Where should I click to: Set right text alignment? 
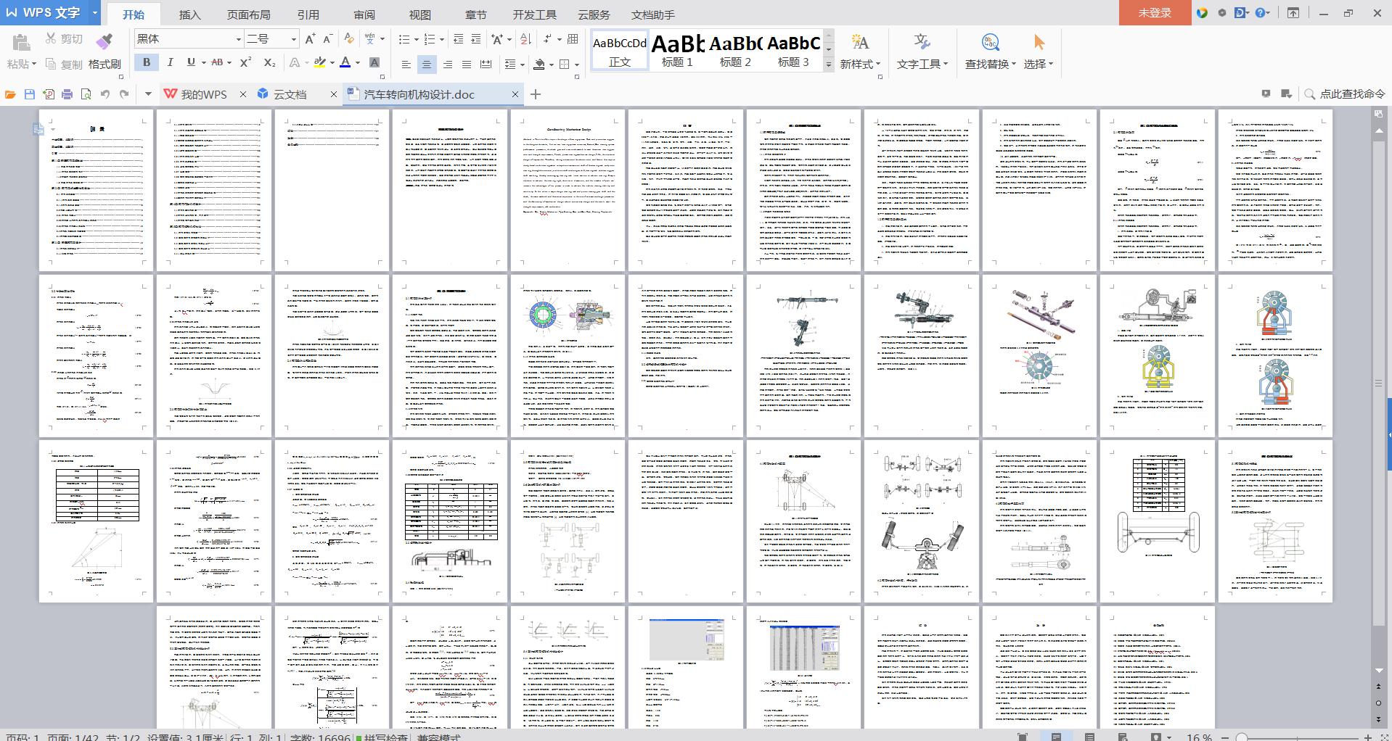click(x=448, y=65)
